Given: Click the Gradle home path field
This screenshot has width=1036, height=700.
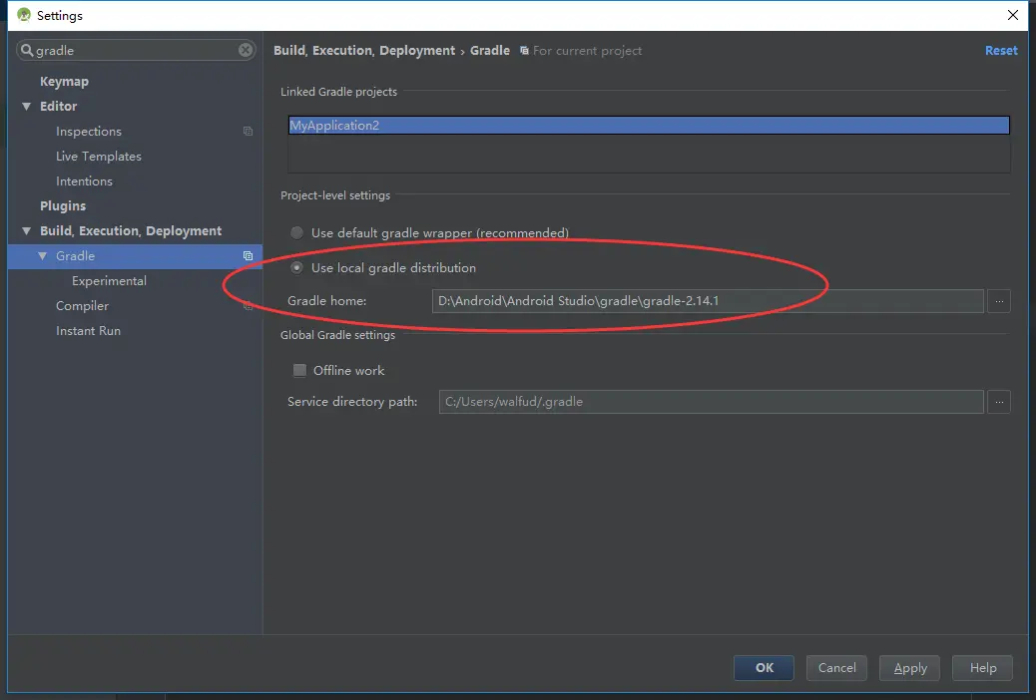Looking at the screenshot, I should 708,301.
